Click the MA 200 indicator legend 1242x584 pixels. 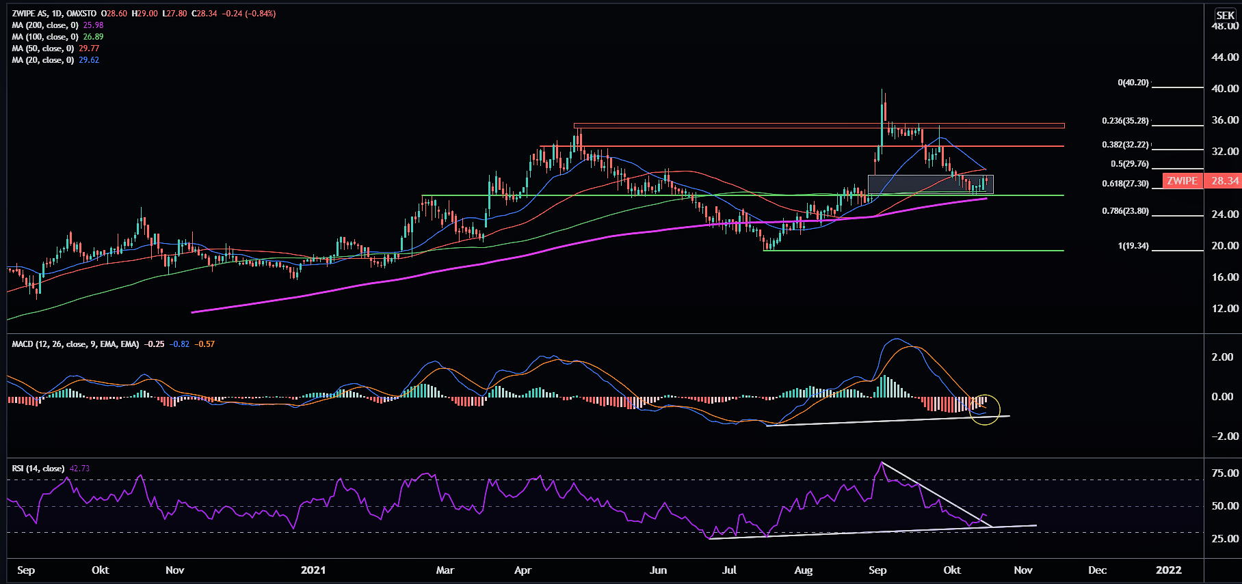[45, 25]
